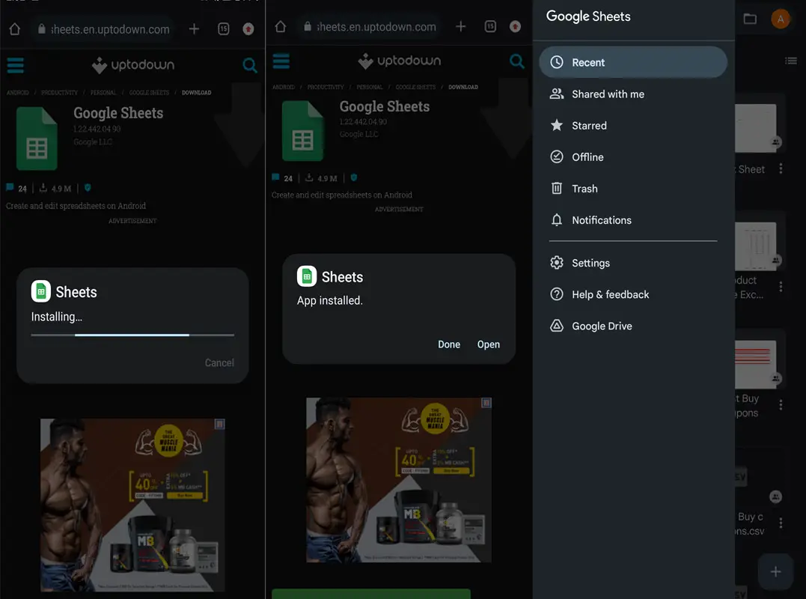Open Google Drive from drawer

coord(633,326)
